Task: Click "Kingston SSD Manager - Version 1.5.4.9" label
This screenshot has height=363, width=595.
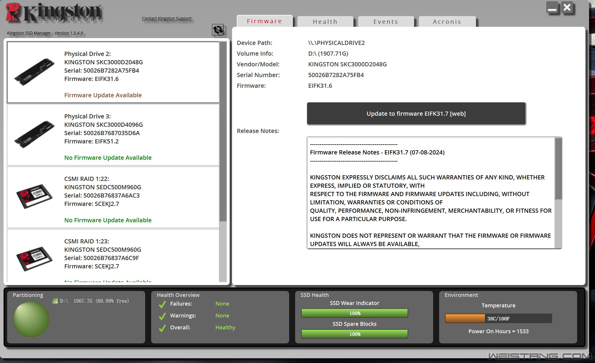Action: tap(45, 33)
